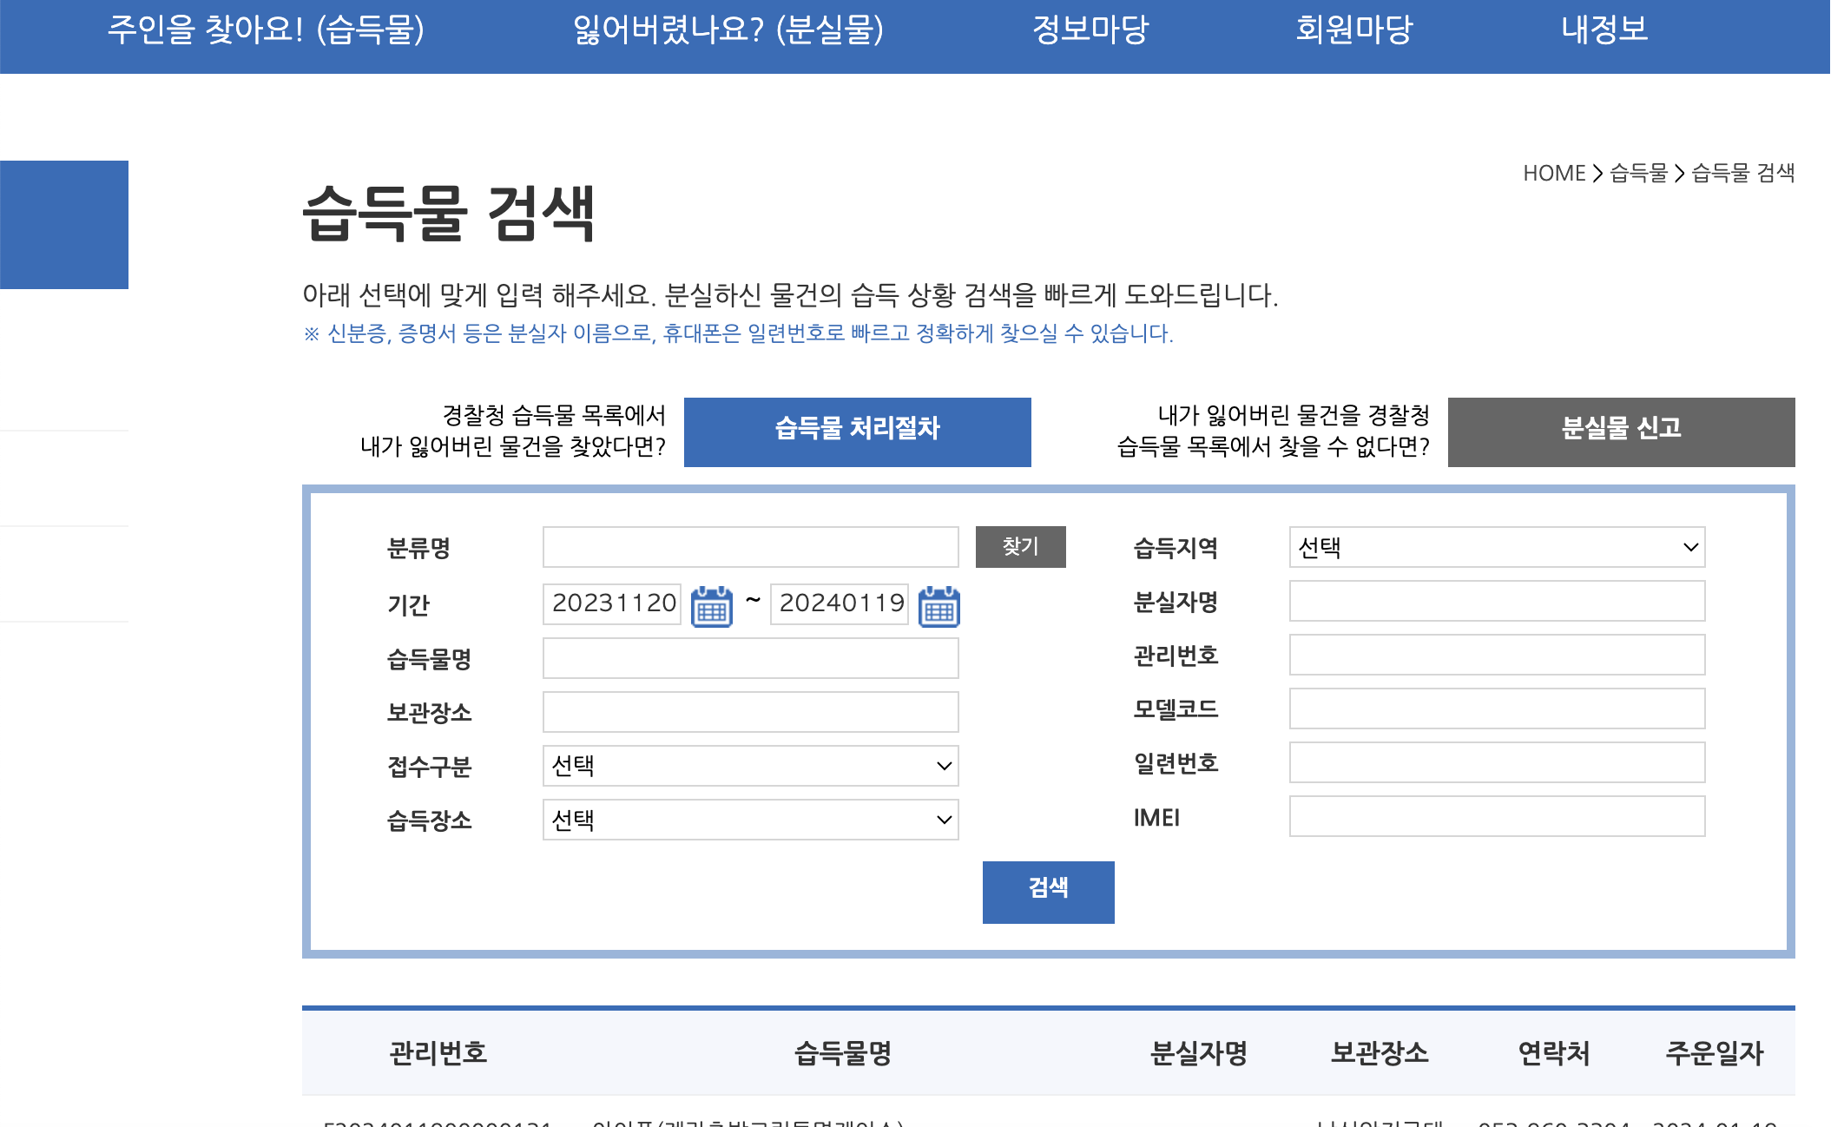Expand the 습득장소 dropdown
The image size is (1844, 1127).
coord(750,820)
